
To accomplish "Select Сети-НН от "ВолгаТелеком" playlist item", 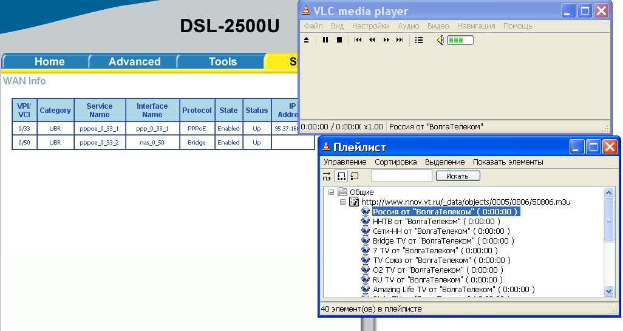I will (x=441, y=231).
